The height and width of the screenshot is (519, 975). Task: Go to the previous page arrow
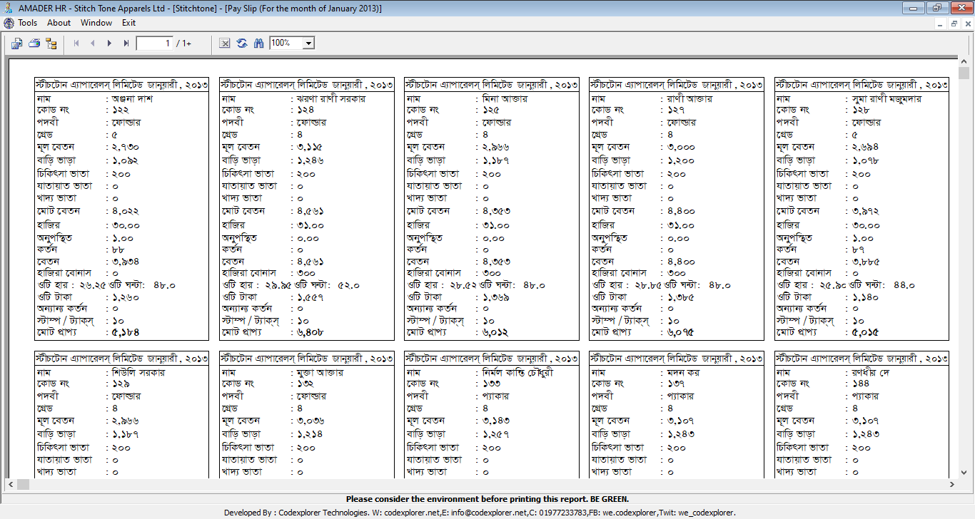92,43
